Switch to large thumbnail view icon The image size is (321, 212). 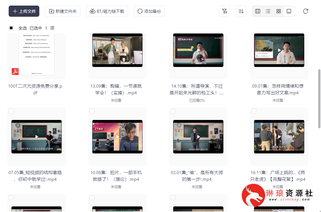[289, 11]
